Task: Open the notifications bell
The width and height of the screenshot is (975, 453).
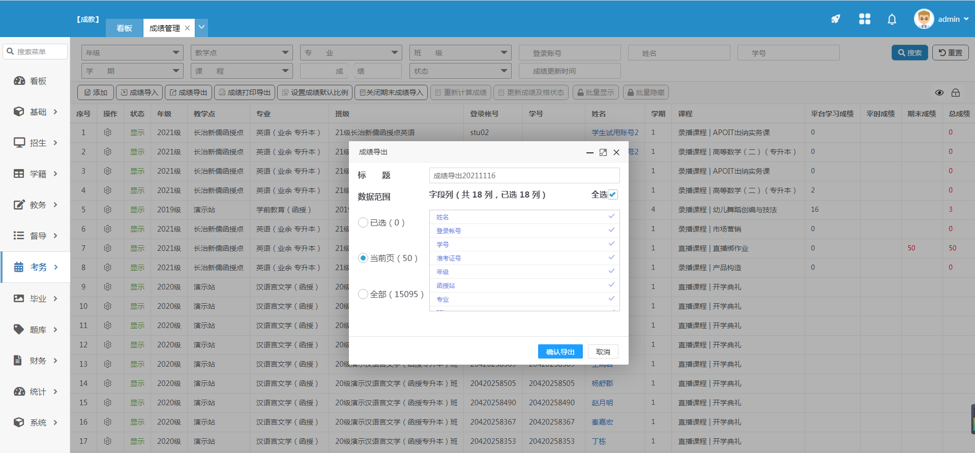Action: point(892,19)
